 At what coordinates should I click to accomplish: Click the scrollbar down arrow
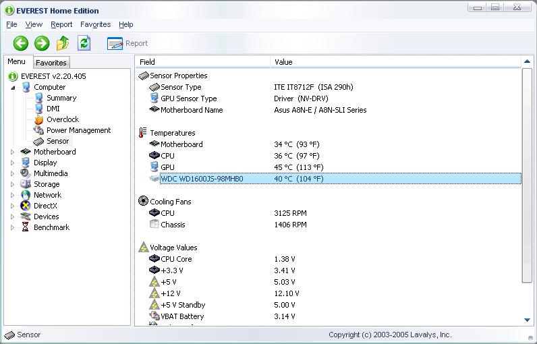(x=528, y=320)
